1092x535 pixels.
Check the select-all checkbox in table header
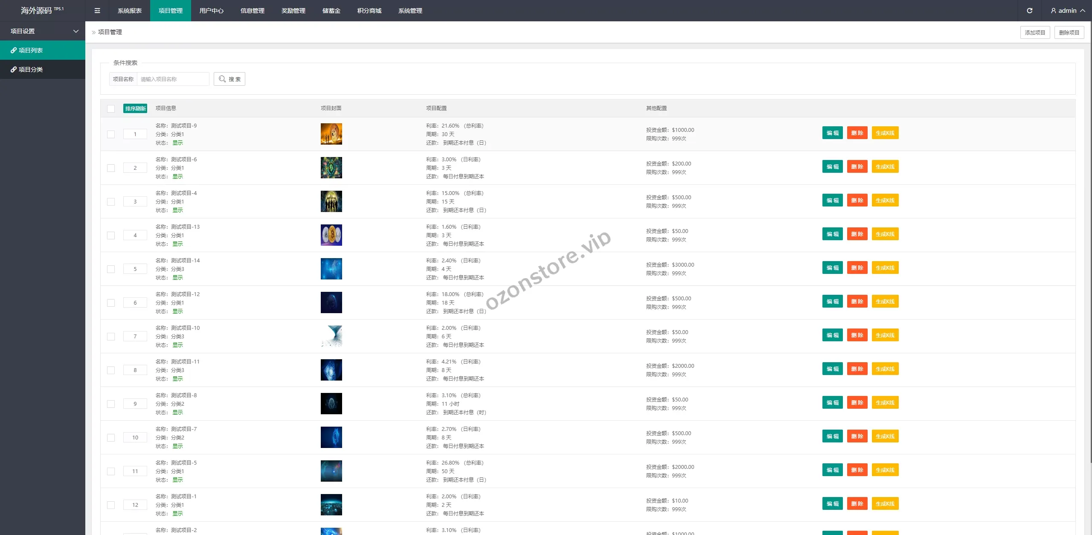click(x=111, y=108)
